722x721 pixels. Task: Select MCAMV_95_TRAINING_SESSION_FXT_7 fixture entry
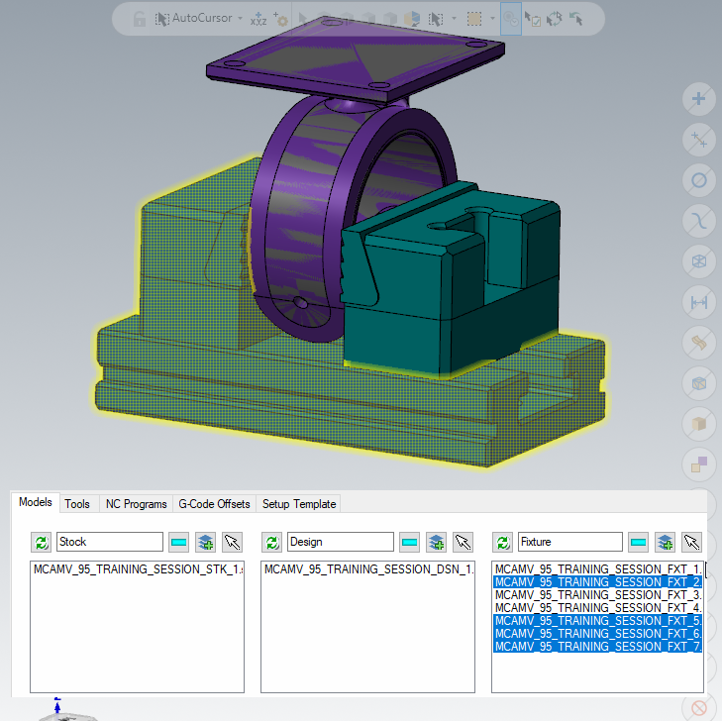pyautogui.click(x=597, y=647)
